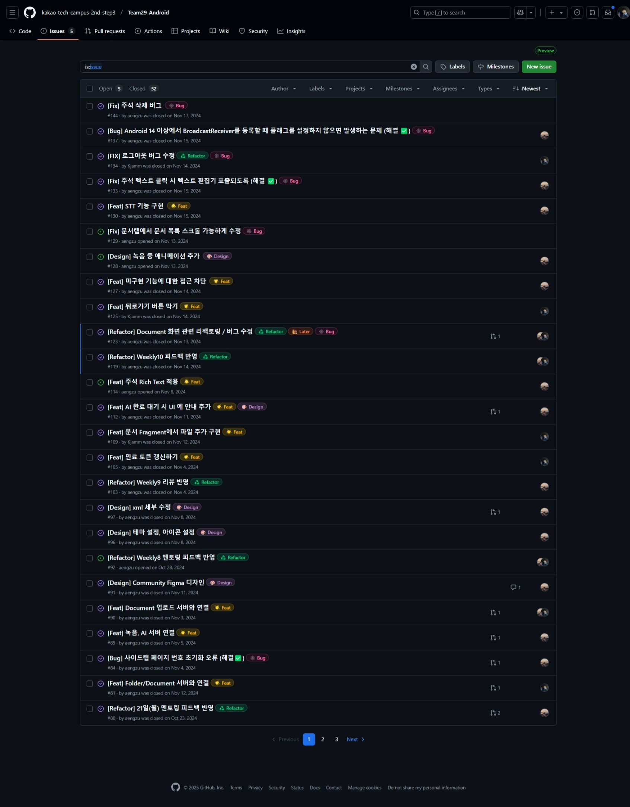
Task: Open the Copilot chat icon
Action: point(520,13)
